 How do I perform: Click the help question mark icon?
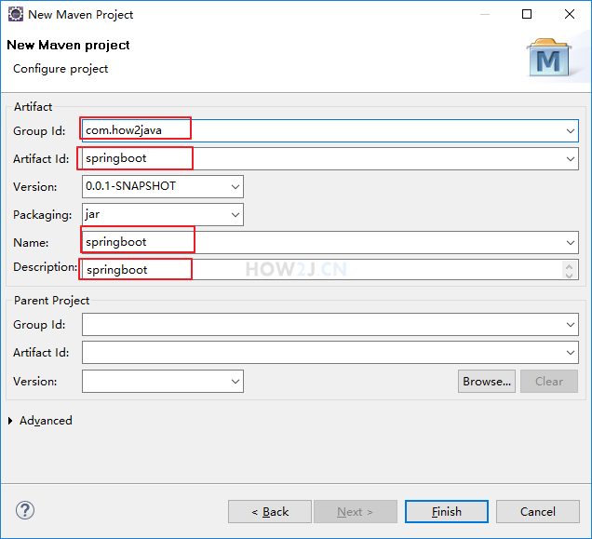click(x=25, y=510)
